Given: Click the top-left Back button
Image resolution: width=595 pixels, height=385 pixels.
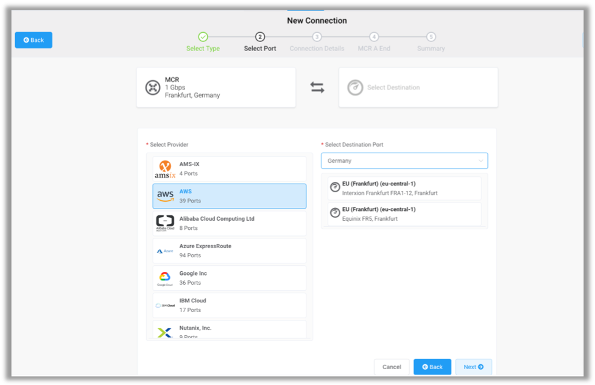Looking at the screenshot, I should coord(33,40).
